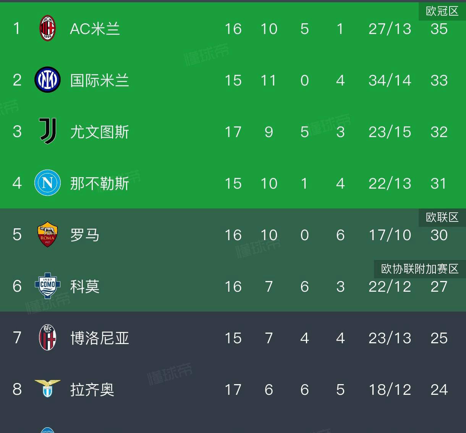Click the 那不勒斯 Napoli crest

pos(47,183)
